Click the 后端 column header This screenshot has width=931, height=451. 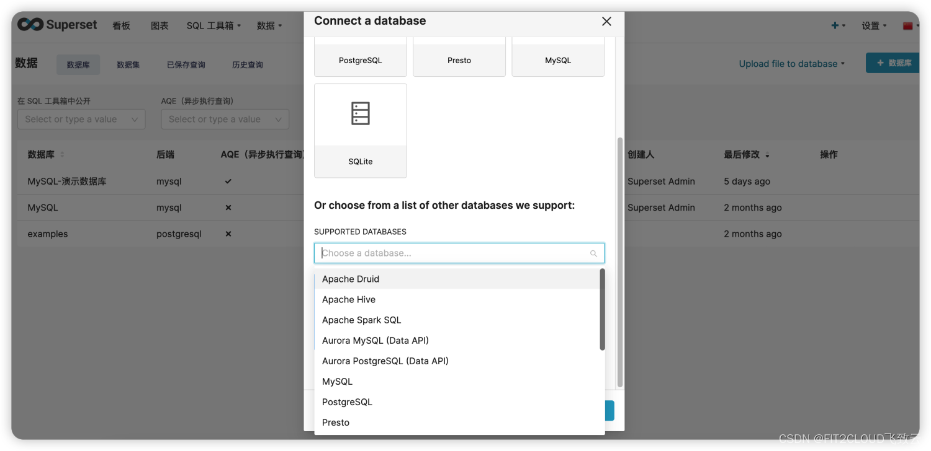[165, 154]
